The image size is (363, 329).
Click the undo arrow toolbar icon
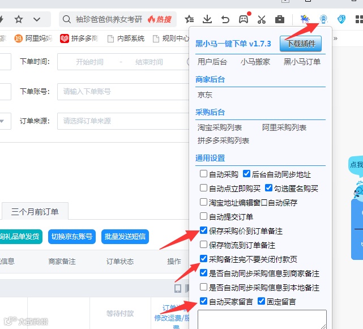pos(225,19)
